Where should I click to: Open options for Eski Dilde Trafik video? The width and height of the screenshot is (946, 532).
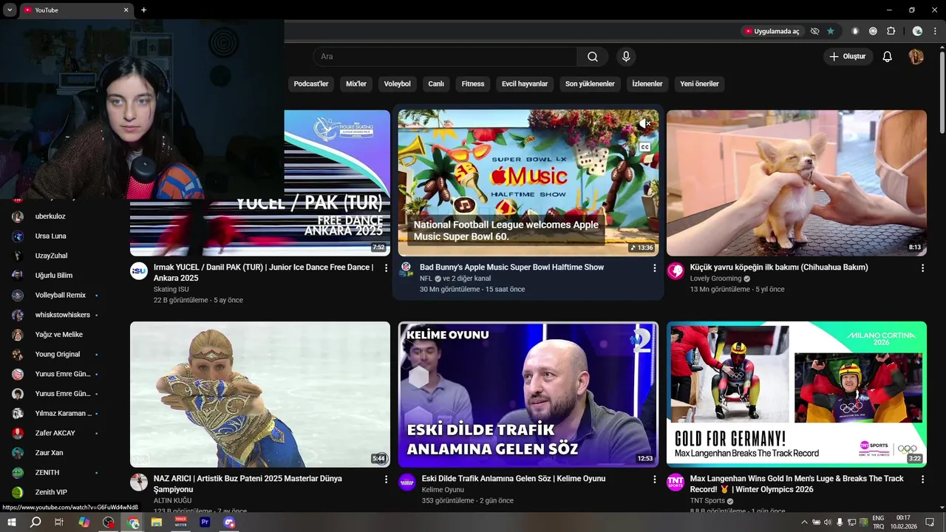(654, 480)
